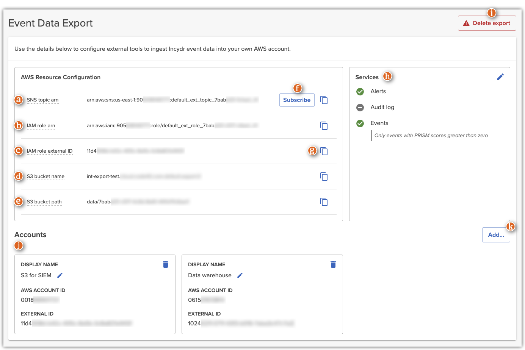Delete the Data warehouse account
The width and height of the screenshot is (525, 350).
[333, 264]
